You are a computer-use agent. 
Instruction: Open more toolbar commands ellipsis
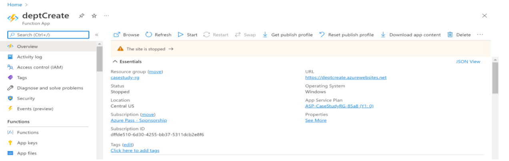(480, 35)
